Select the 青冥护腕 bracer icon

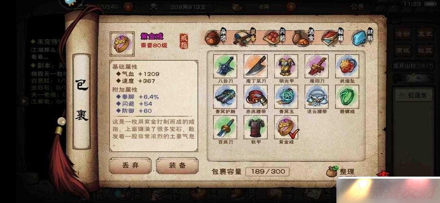[225, 97]
